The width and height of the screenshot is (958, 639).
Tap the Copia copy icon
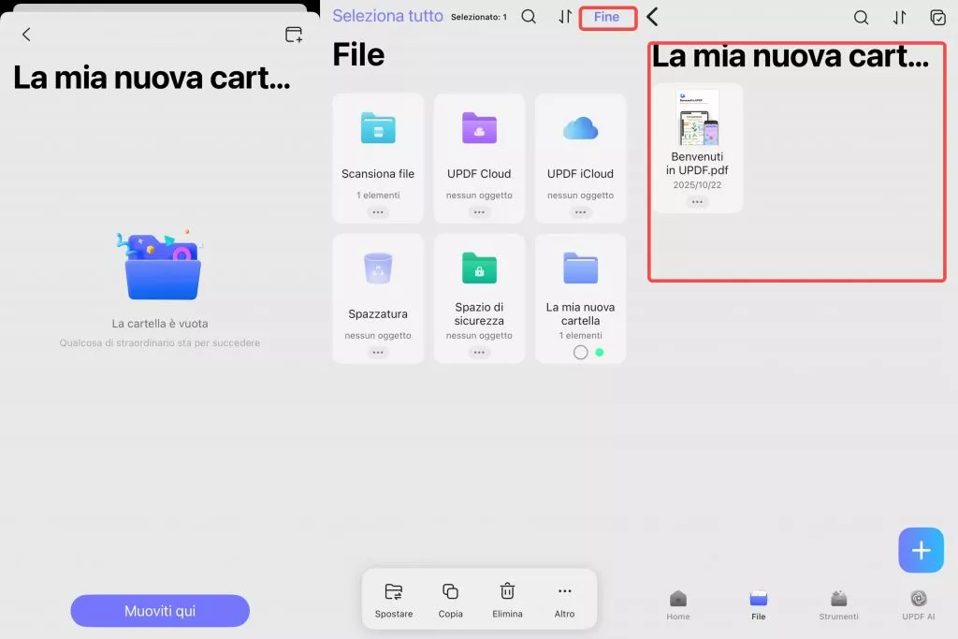click(451, 590)
